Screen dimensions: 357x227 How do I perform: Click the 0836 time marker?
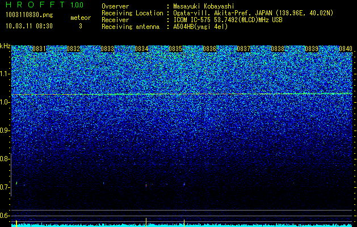209,49
